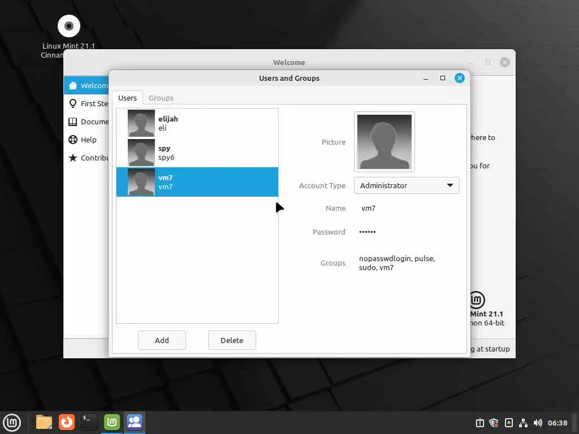
Task: Launch the Files manager from the taskbar
Action: (x=44, y=422)
